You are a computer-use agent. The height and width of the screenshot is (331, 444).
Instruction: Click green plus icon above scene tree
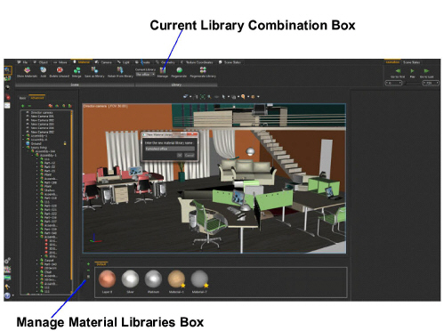pyautogui.click(x=23, y=106)
